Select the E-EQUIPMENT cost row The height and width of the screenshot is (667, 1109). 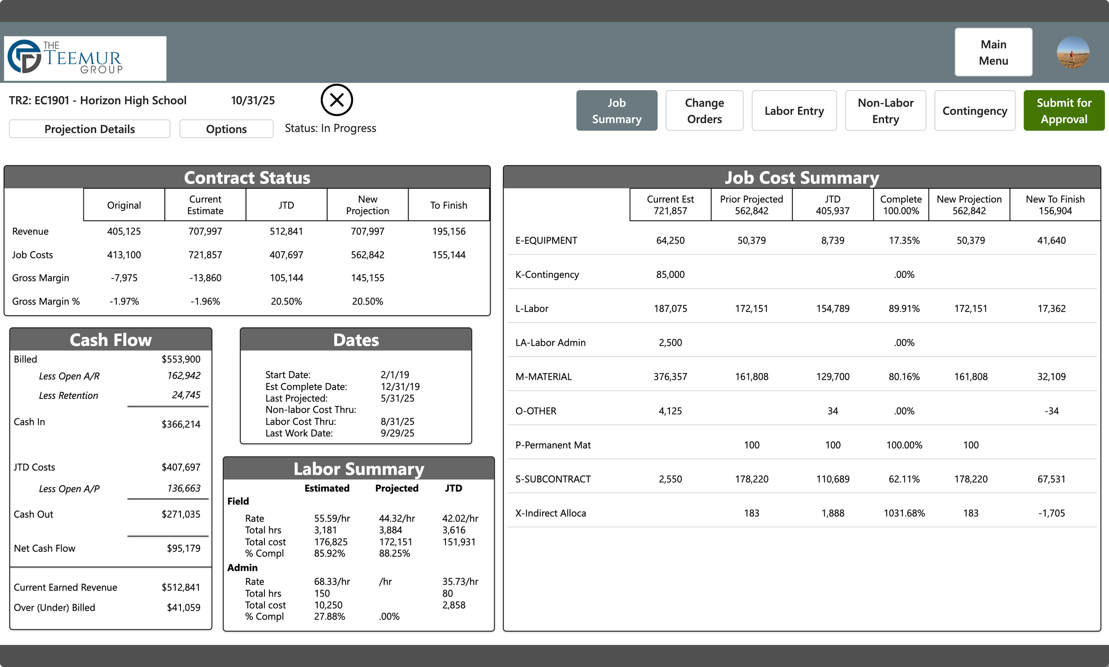[x=546, y=241]
